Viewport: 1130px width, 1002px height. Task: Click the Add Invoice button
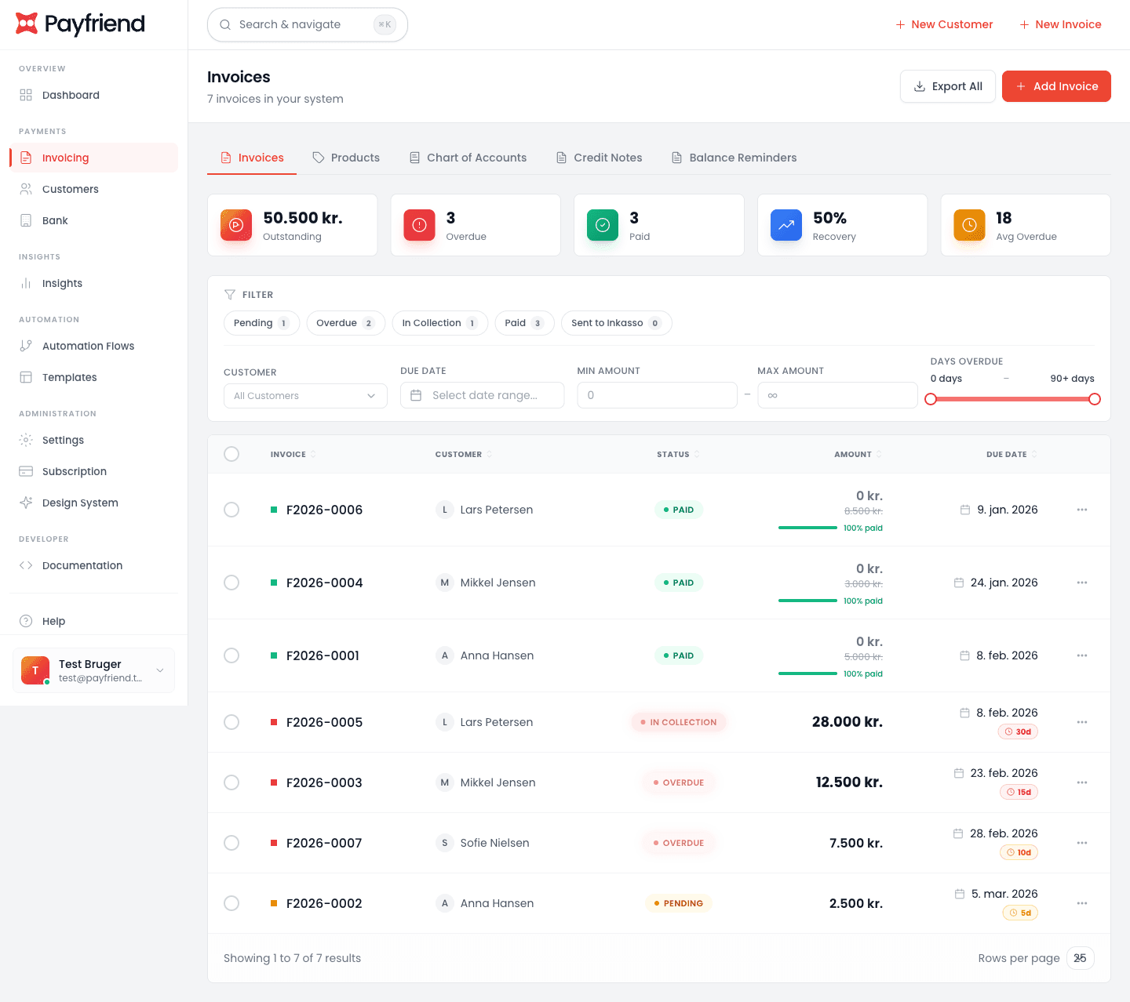pyautogui.click(x=1055, y=86)
